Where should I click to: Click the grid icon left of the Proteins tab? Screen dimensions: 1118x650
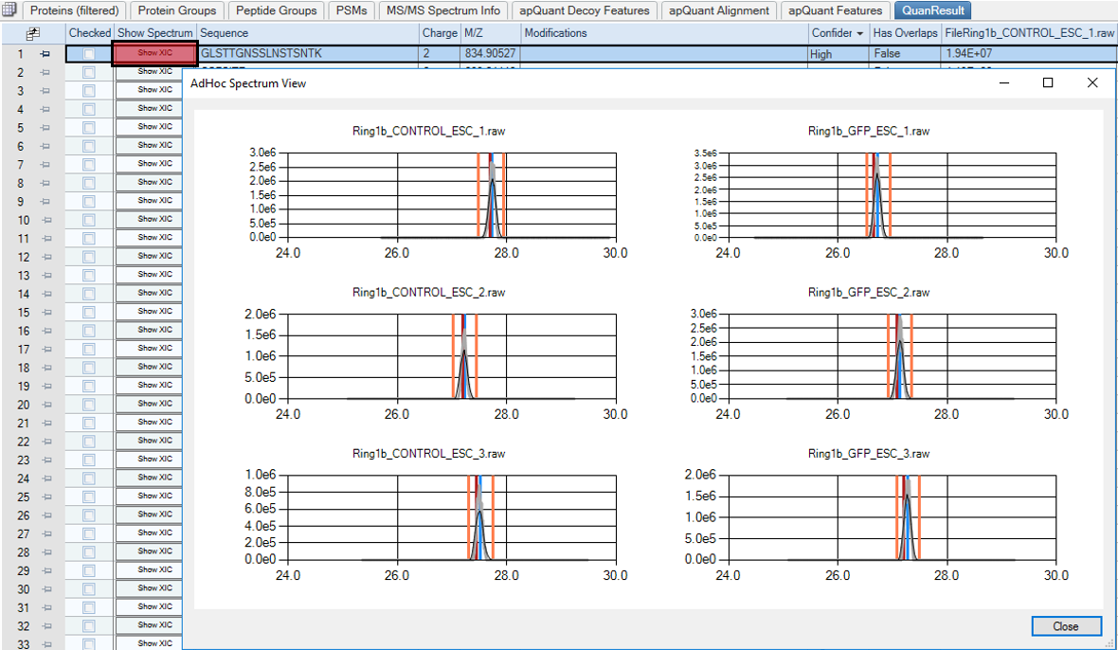click(9, 10)
